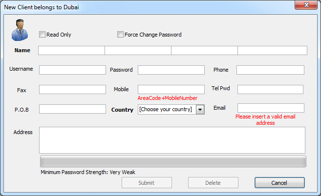Image resolution: width=321 pixels, height=196 pixels.
Task: Click into the P.O.B field
Action: [72, 109]
